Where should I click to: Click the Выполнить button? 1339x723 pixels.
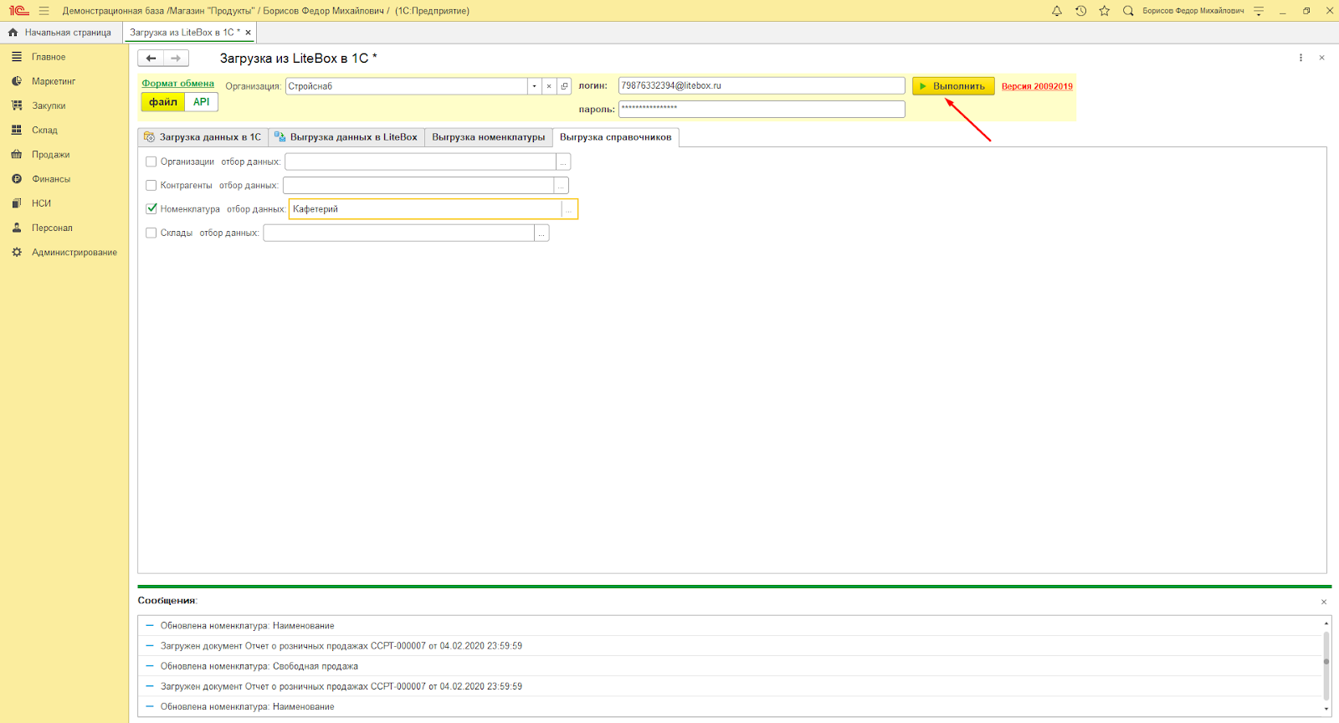tap(953, 86)
